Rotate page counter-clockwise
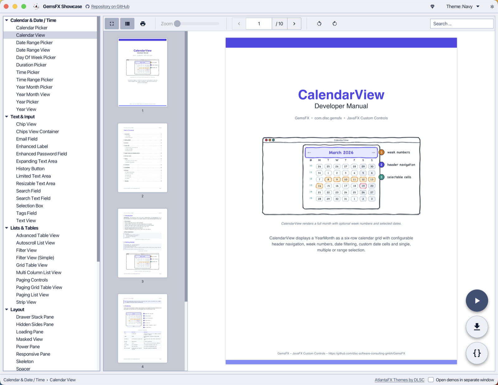Viewport: 498px width, 385px height. coord(319,24)
